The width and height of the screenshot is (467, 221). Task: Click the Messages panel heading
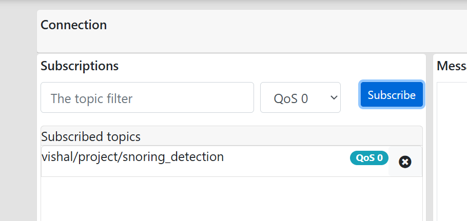click(x=452, y=66)
